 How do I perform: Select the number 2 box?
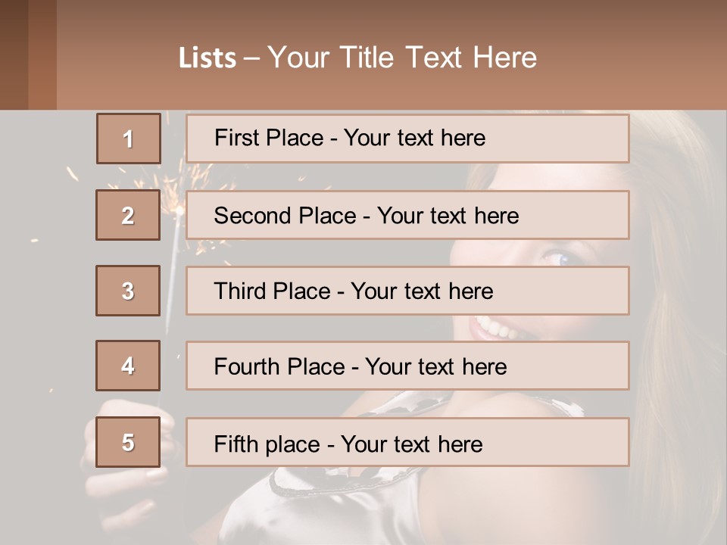click(128, 215)
